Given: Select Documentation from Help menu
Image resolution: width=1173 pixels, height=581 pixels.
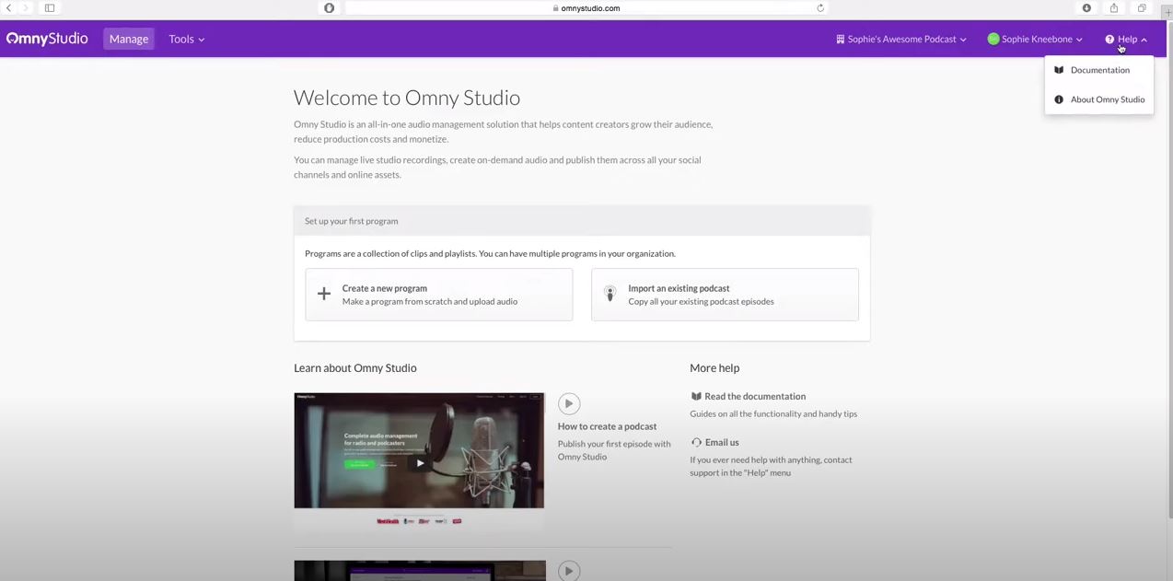Looking at the screenshot, I should [x=1099, y=70].
